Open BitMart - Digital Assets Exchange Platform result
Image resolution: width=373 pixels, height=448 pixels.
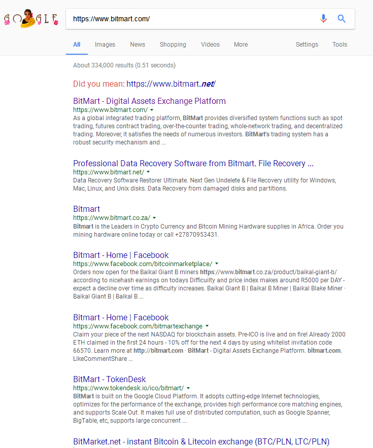coord(149,101)
